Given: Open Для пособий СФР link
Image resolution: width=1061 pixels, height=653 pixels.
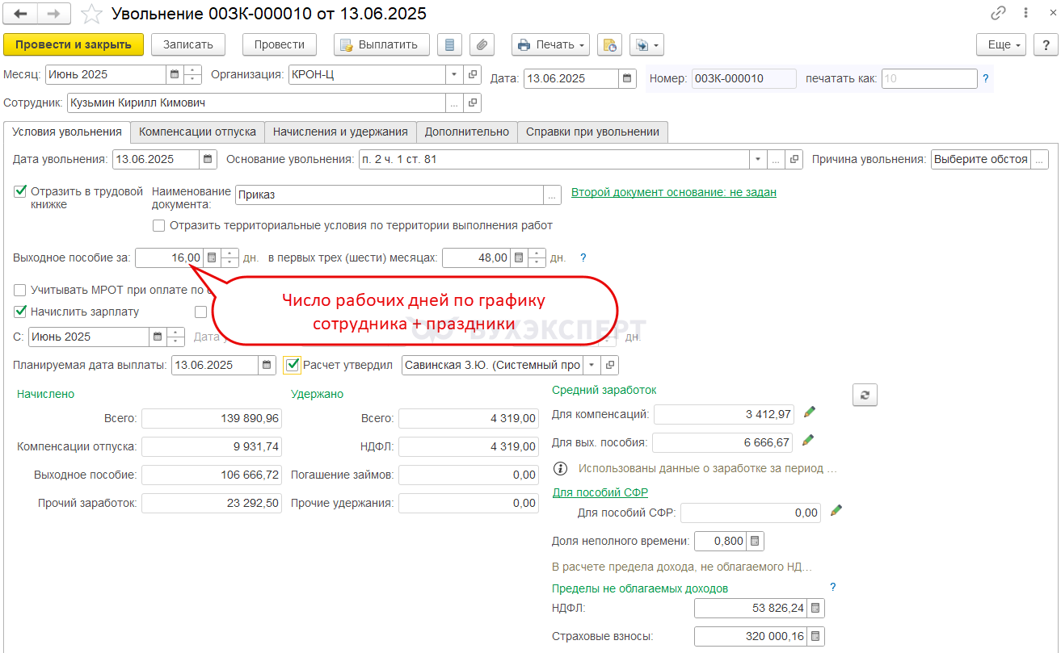Looking at the screenshot, I should coord(600,492).
